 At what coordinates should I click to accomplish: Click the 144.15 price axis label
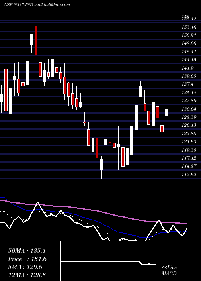click(x=189, y=60)
